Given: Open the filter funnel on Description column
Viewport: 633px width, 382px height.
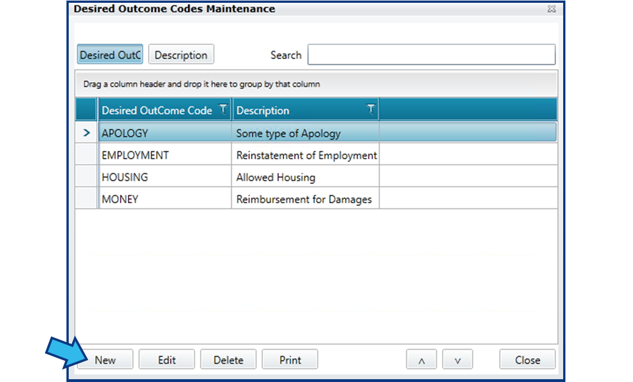Looking at the screenshot, I should 370,110.
